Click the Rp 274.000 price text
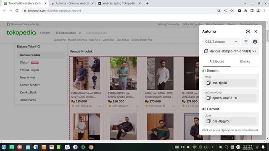This screenshot has width=269, height=151. tap(190, 102)
